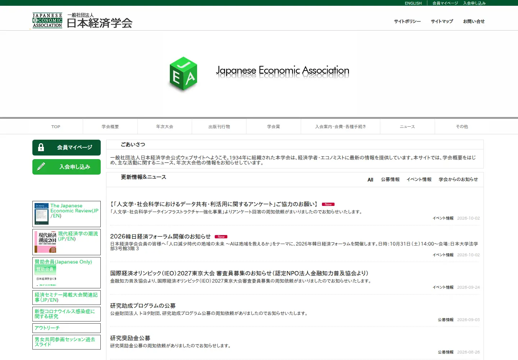The height and width of the screenshot is (360, 518).
Task: Click the green JEA cube logo
Action: (183, 74)
